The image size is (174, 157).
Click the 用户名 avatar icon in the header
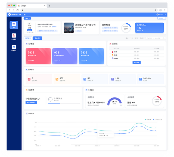coord(157,14)
